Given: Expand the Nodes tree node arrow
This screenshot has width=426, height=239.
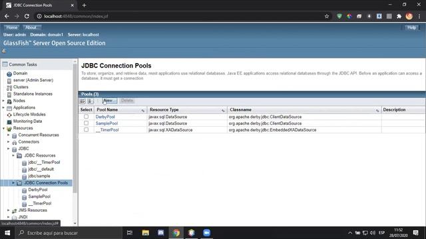Looking at the screenshot, I should 3,101.
